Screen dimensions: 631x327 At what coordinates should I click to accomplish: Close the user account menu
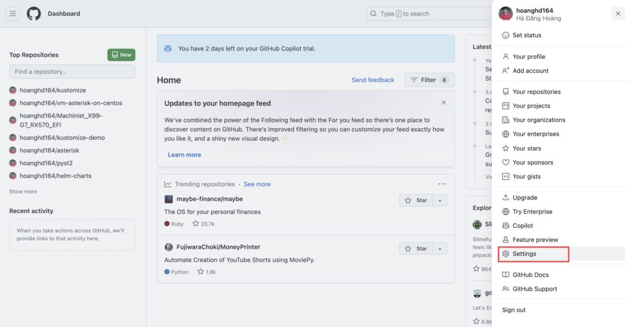[618, 14]
